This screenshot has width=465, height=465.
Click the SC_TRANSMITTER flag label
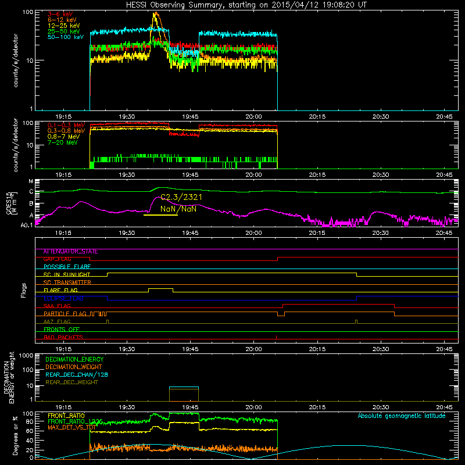(67, 282)
